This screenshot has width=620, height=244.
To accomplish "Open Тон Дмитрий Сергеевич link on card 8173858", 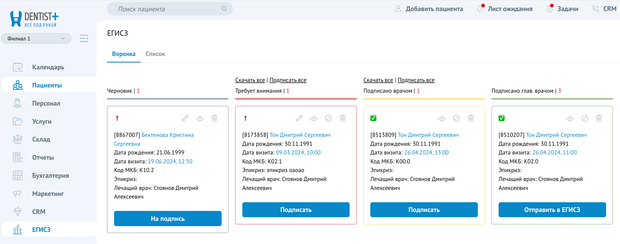I will [300, 135].
